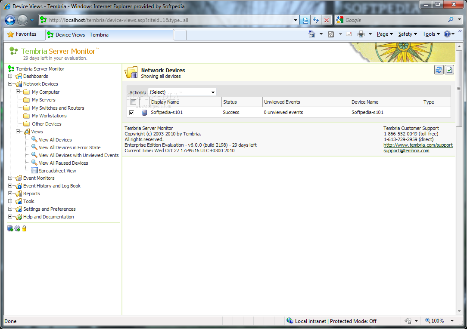Expand the Reports tree node
467x329 pixels.
click(10, 193)
